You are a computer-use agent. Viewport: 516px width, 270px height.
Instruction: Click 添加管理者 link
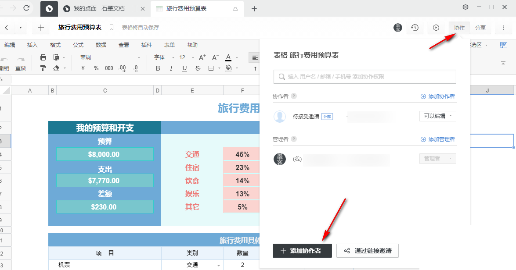(x=438, y=139)
